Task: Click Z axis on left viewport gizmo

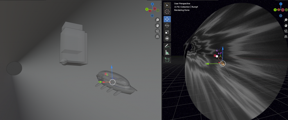Action: click(x=152, y=4)
